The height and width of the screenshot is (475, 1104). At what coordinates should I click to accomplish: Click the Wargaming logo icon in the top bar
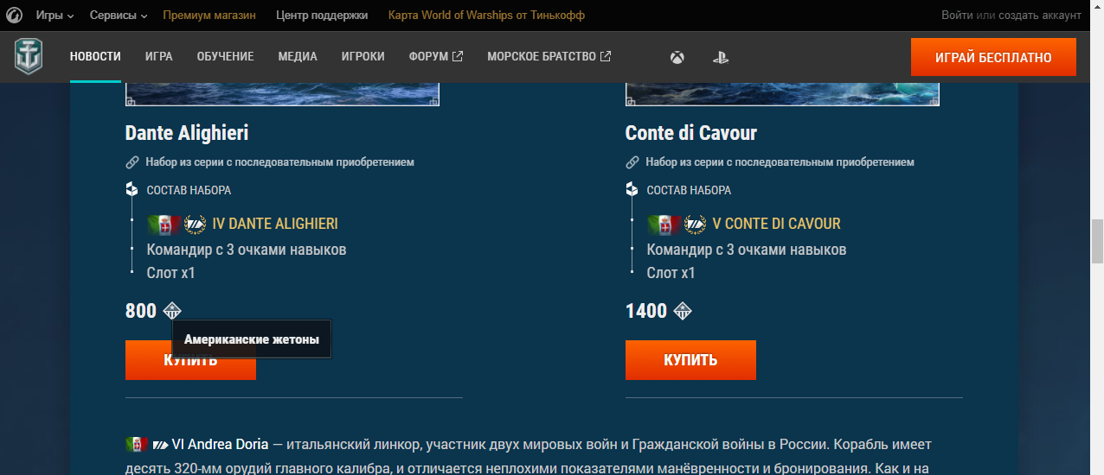tap(14, 16)
